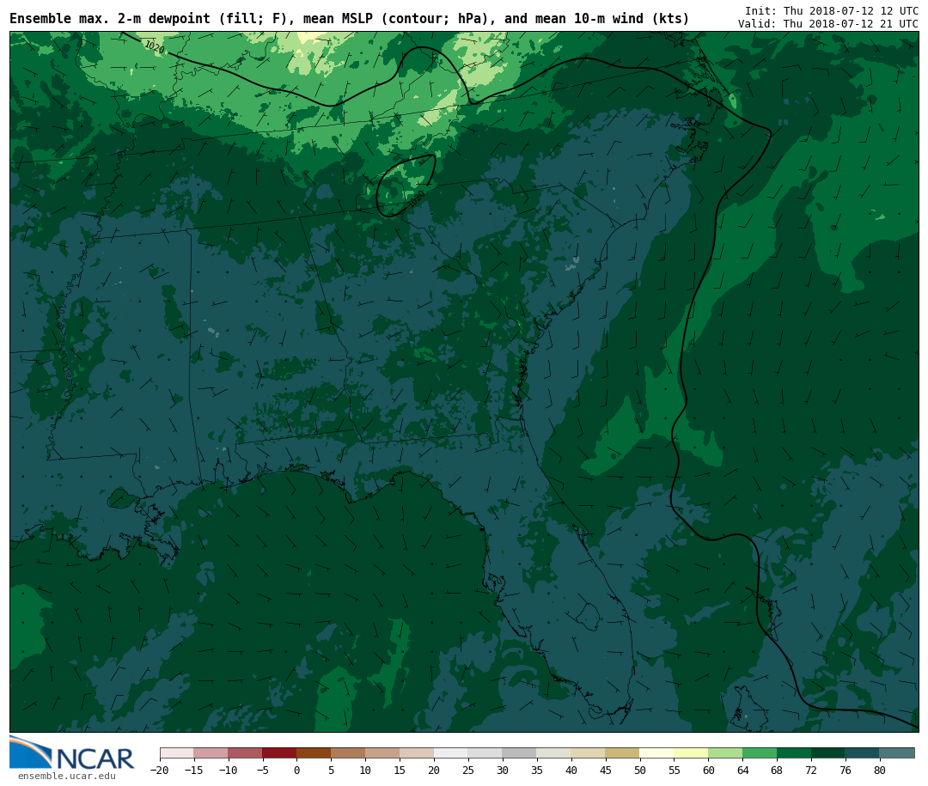Pick the dark red -5 to 0 swatch
928x786 pixels.
(279, 752)
